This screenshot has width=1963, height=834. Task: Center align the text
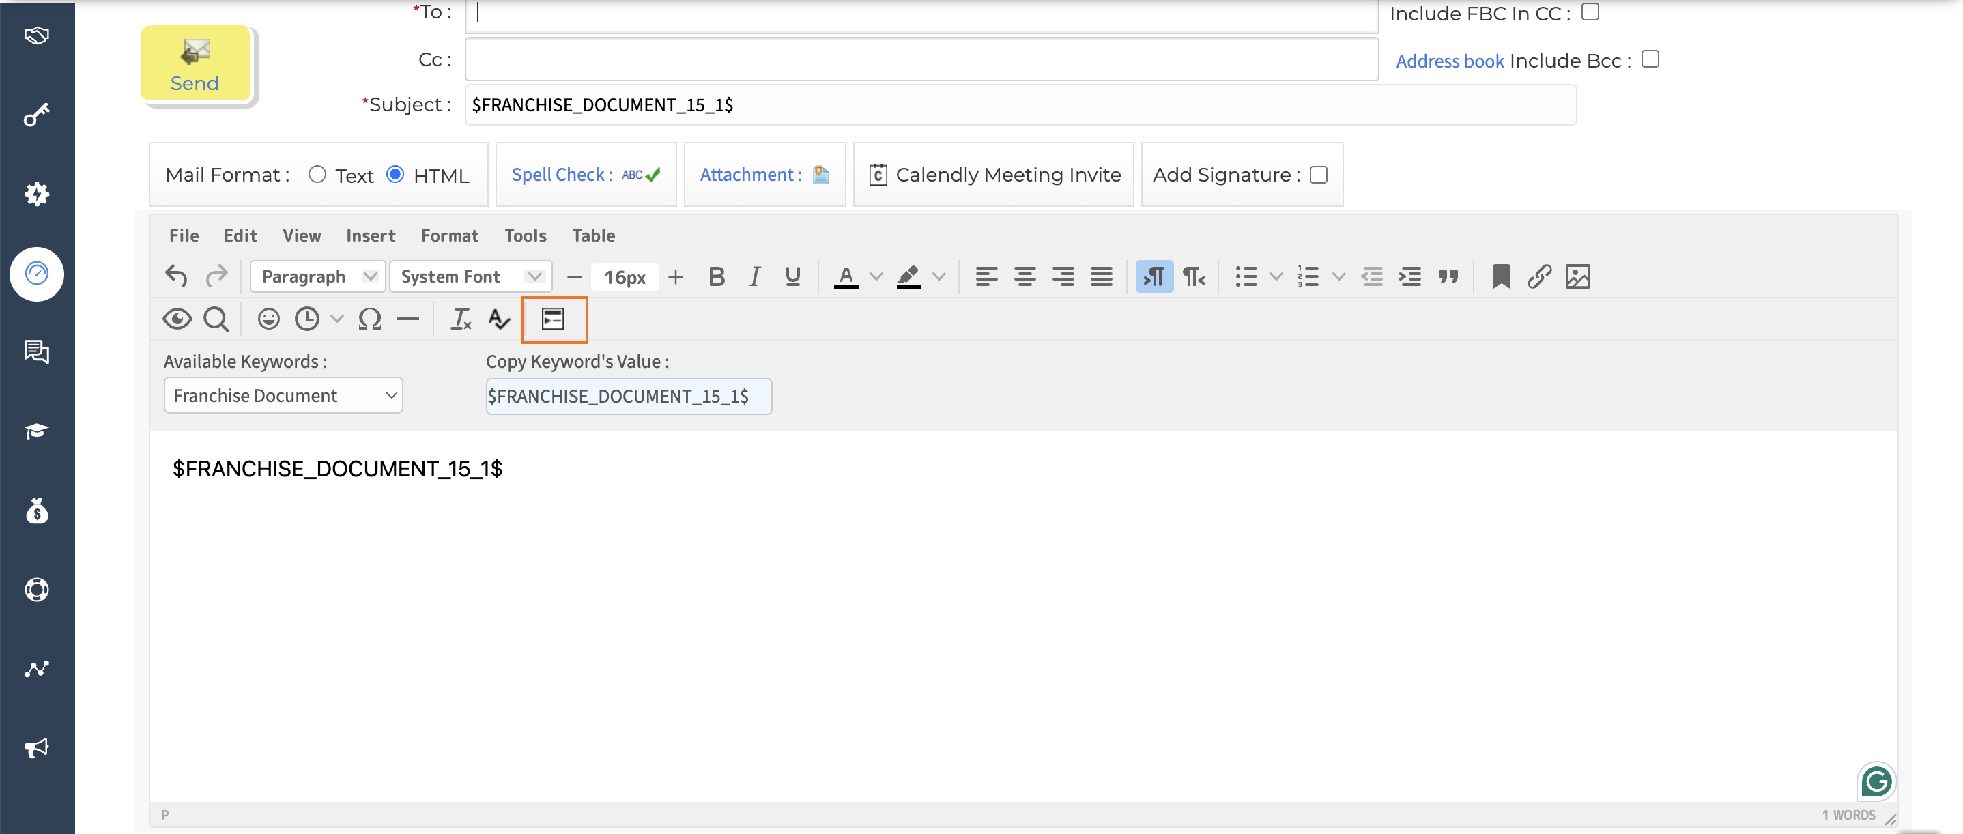(x=1025, y=276)
